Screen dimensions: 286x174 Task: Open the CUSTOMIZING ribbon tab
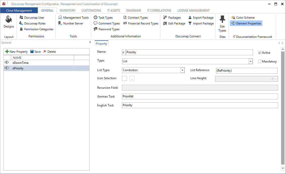(x=91, y=11)
